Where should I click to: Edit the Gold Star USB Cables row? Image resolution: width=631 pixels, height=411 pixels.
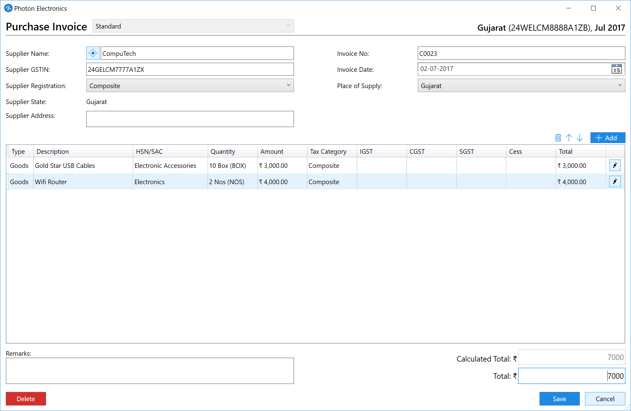click(x=615, y=165)
